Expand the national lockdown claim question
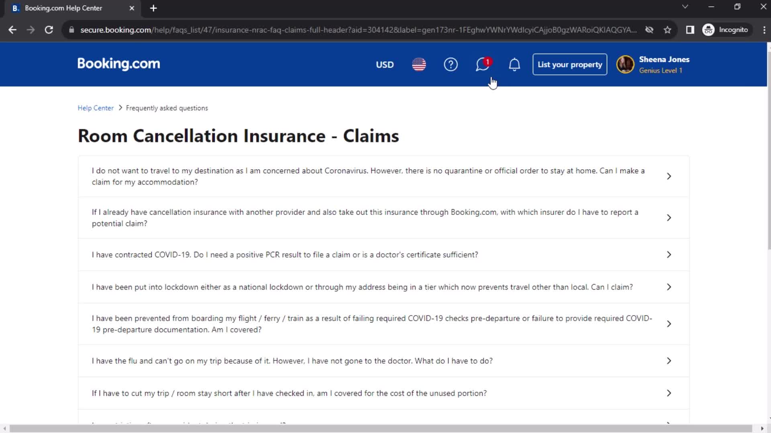 383,287
